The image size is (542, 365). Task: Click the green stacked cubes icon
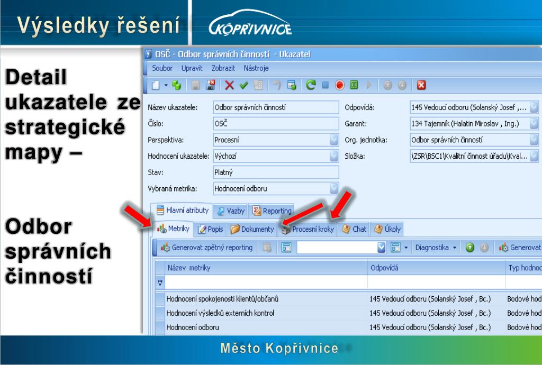coord(177,85)
